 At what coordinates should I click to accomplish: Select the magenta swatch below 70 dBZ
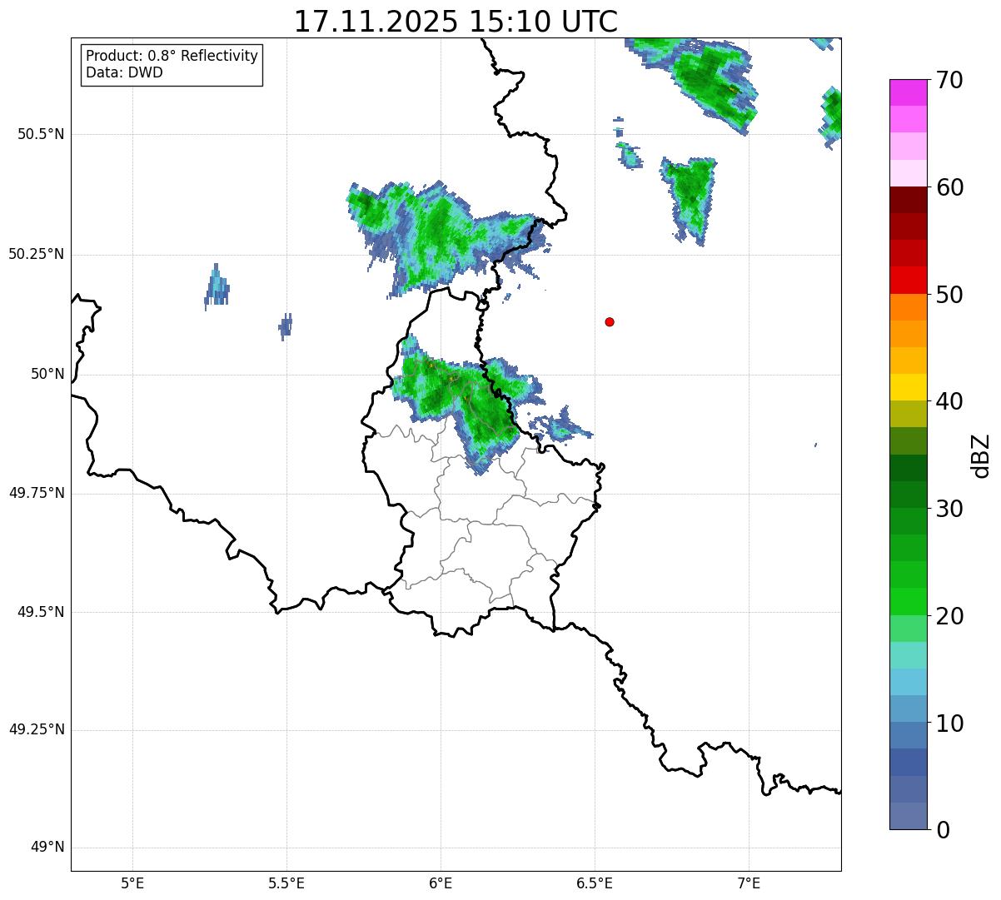[x=908, y=92]
